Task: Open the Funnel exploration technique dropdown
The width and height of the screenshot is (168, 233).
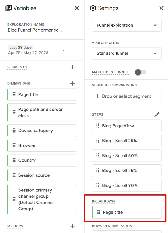Action: pyautogui.click(x=127, y=25)
